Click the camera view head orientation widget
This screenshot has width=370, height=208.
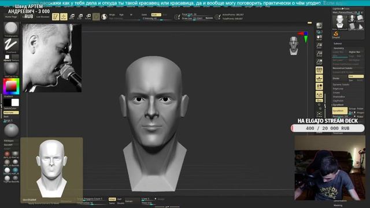(294, 46)
